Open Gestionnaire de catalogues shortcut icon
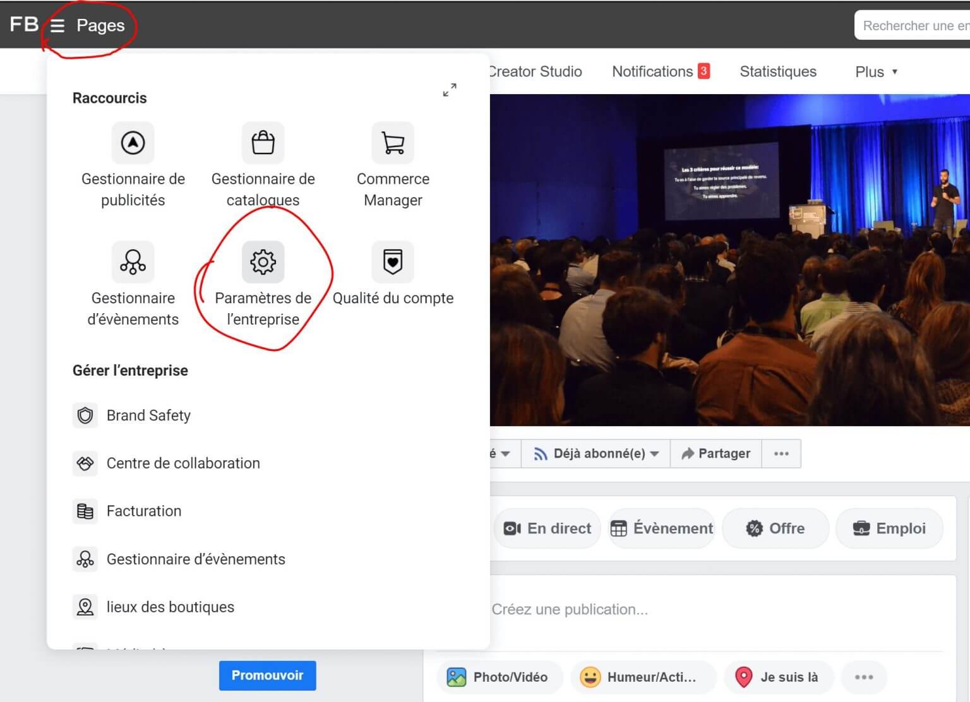This screenshot has width=970, height=702. click(263, 143)
